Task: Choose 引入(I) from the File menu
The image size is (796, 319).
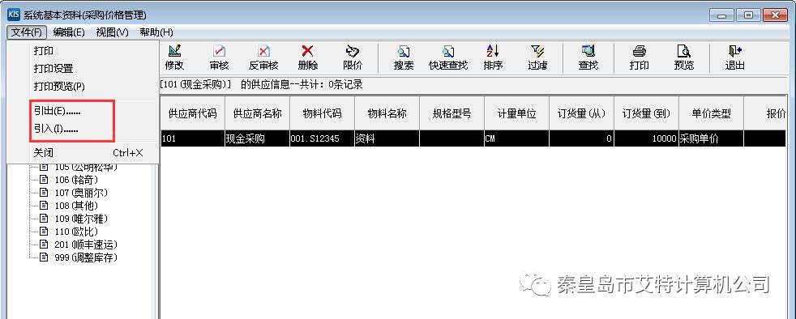Action: [56, 130]
